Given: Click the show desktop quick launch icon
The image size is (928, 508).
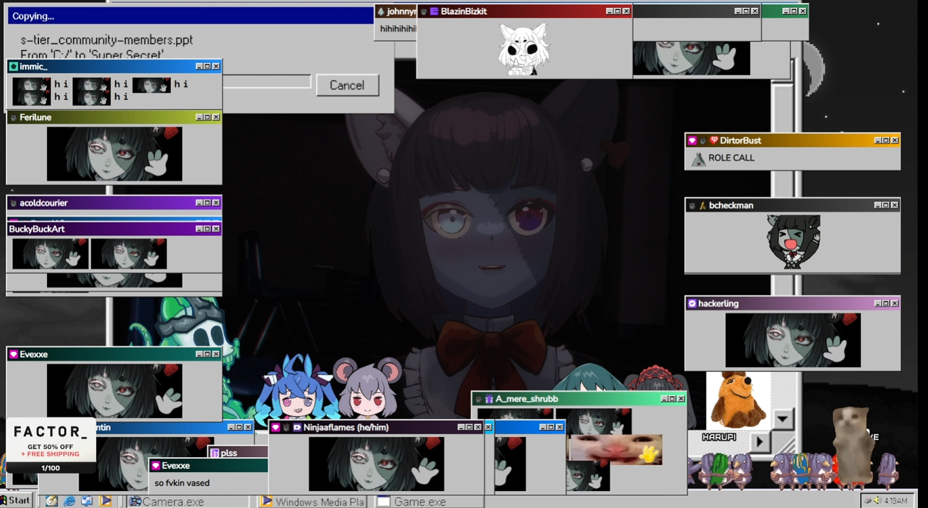Looking at the screenshot, I should tap(87, 501).
